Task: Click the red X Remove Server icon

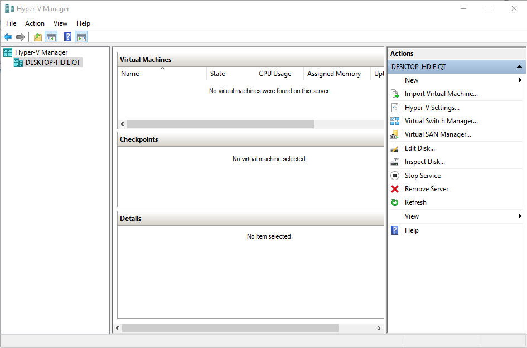Action: click(x=395, y=189)
